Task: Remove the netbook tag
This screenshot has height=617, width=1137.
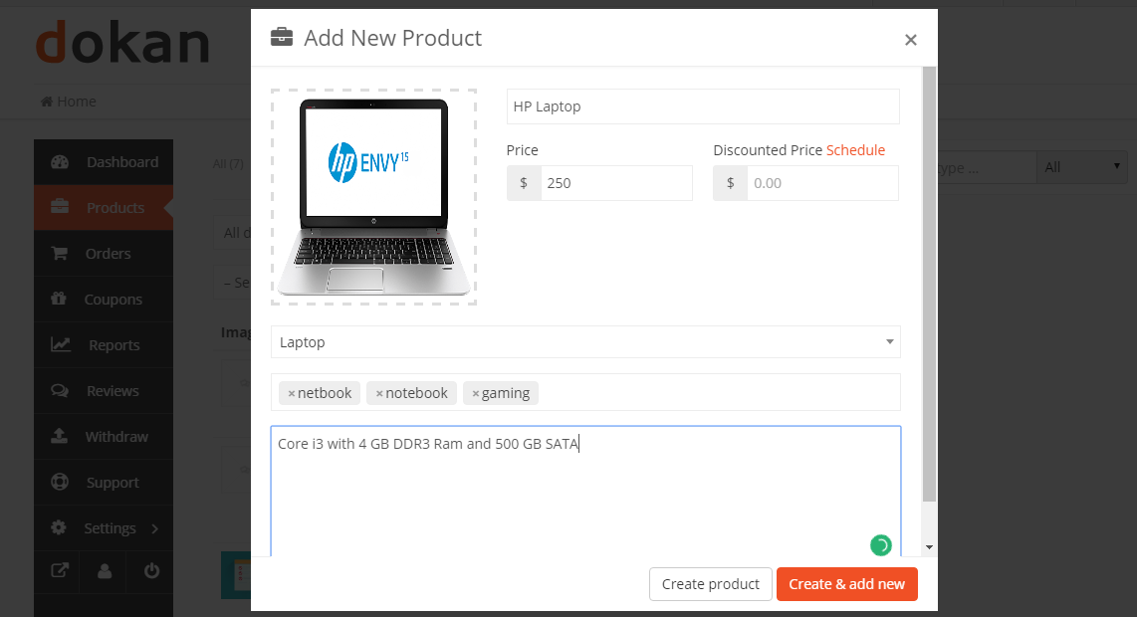Action: 292,394
